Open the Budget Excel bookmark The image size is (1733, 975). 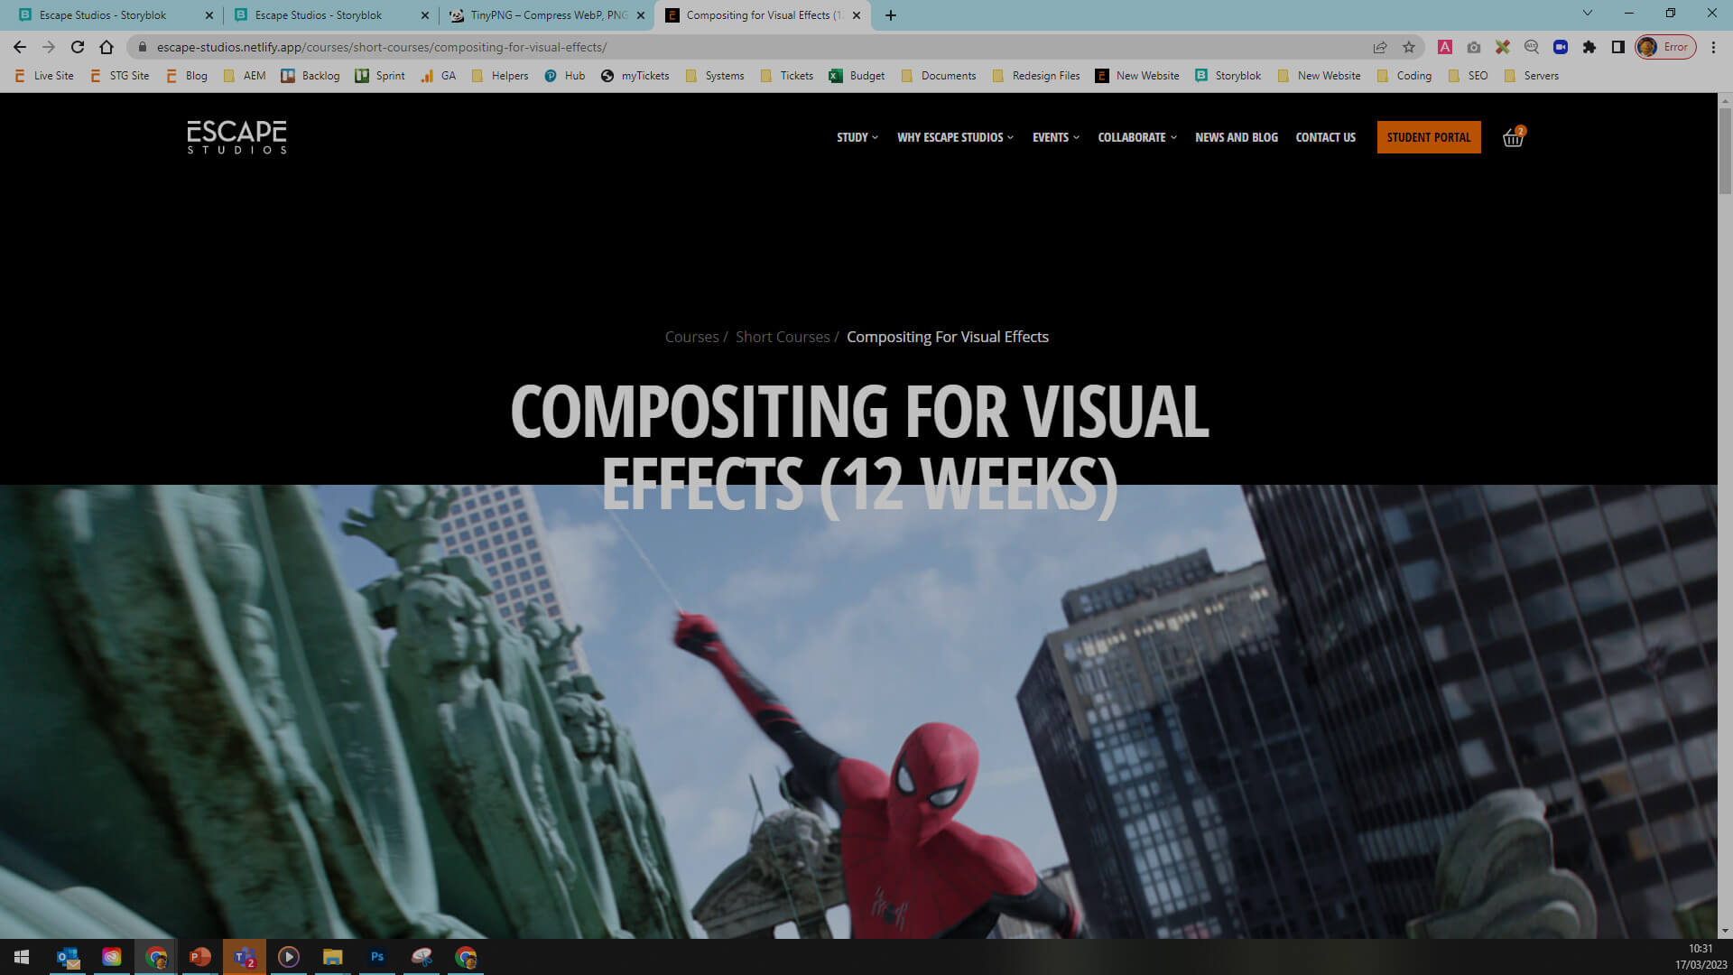[857, 76]
